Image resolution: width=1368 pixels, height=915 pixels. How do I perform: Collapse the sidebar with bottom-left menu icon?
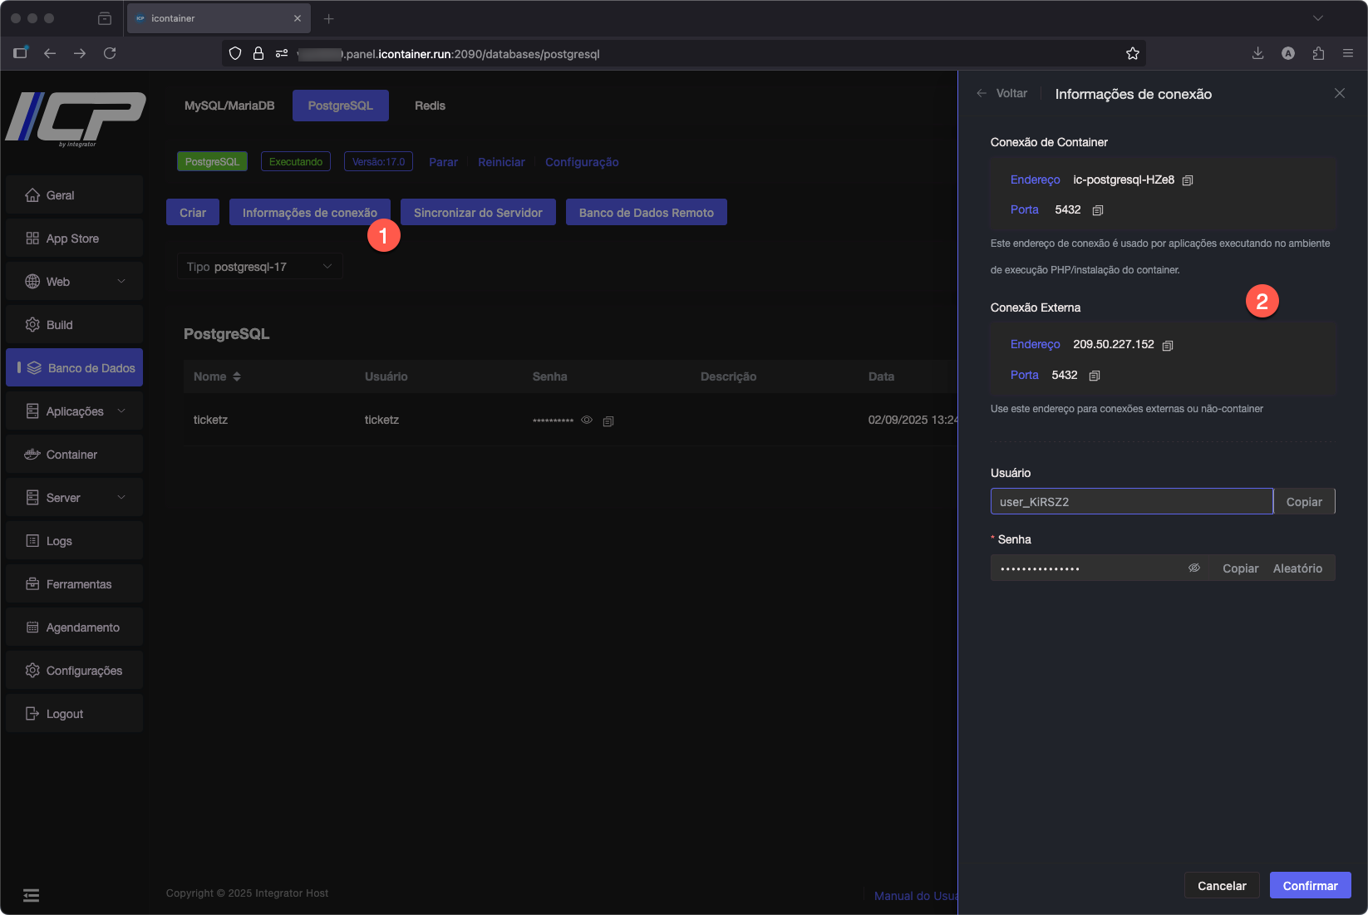[x=31, y=895]
